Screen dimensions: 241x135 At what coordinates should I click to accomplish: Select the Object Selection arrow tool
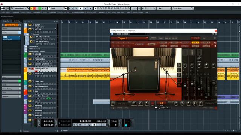pos(95,8)
